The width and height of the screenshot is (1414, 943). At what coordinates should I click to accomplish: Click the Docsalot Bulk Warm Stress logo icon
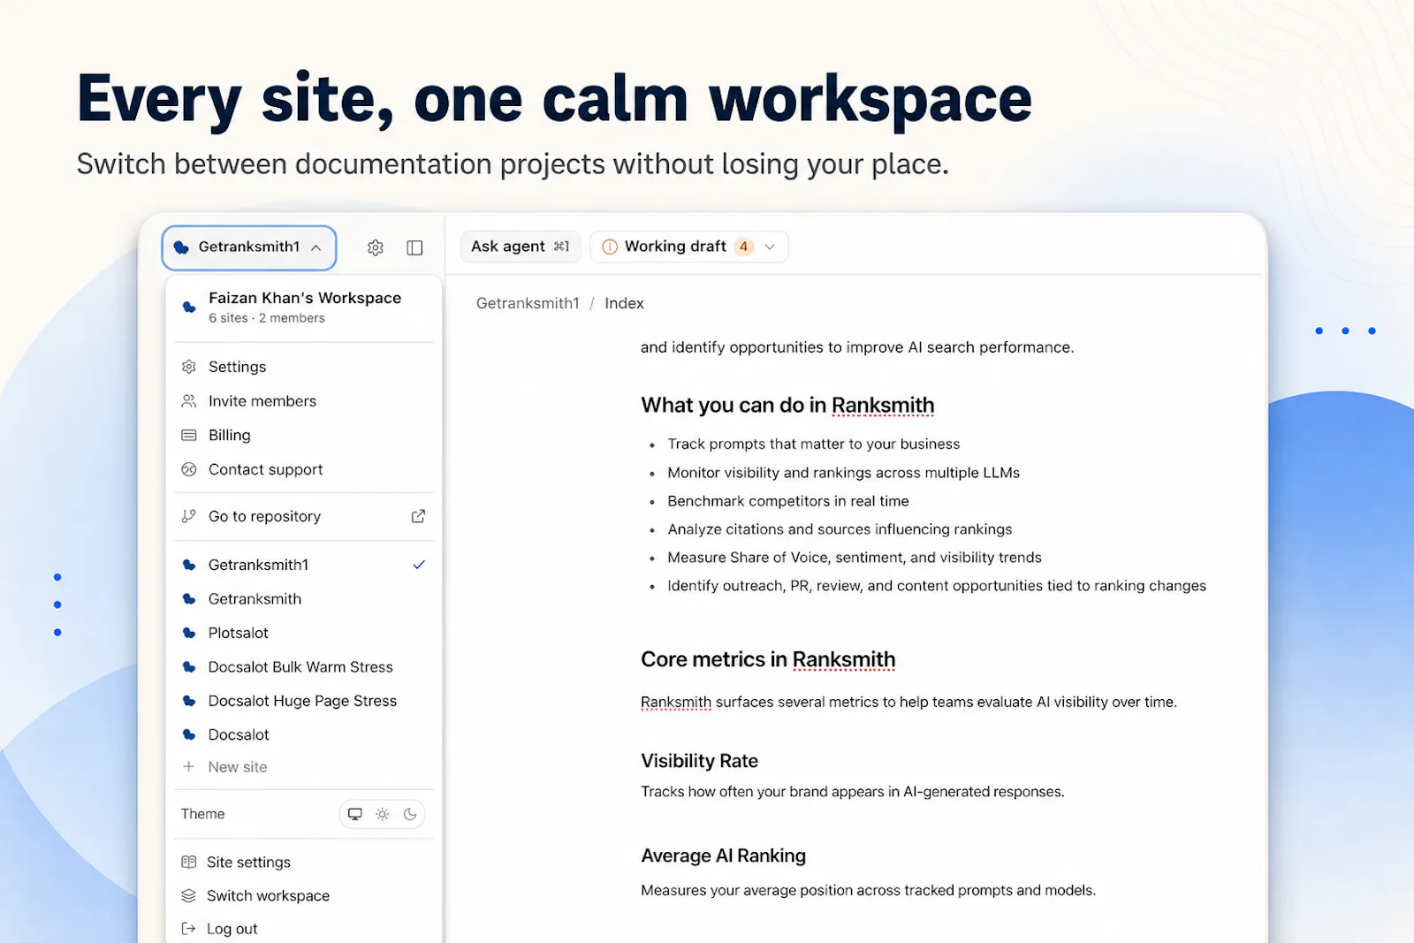click(189, 667)
